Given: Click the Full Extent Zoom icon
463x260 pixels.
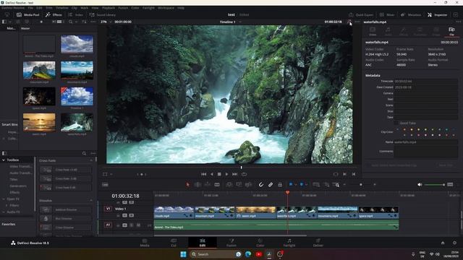Looking at the screenshot, I should click(316, 185).
